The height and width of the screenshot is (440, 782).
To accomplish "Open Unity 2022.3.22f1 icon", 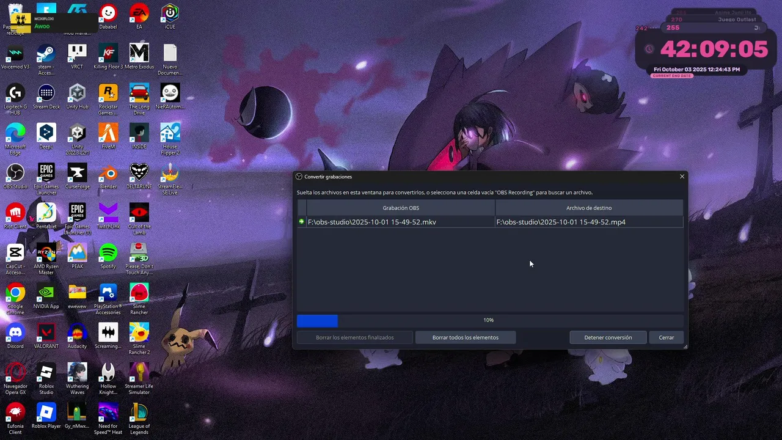I will click(x=77, y=139).
